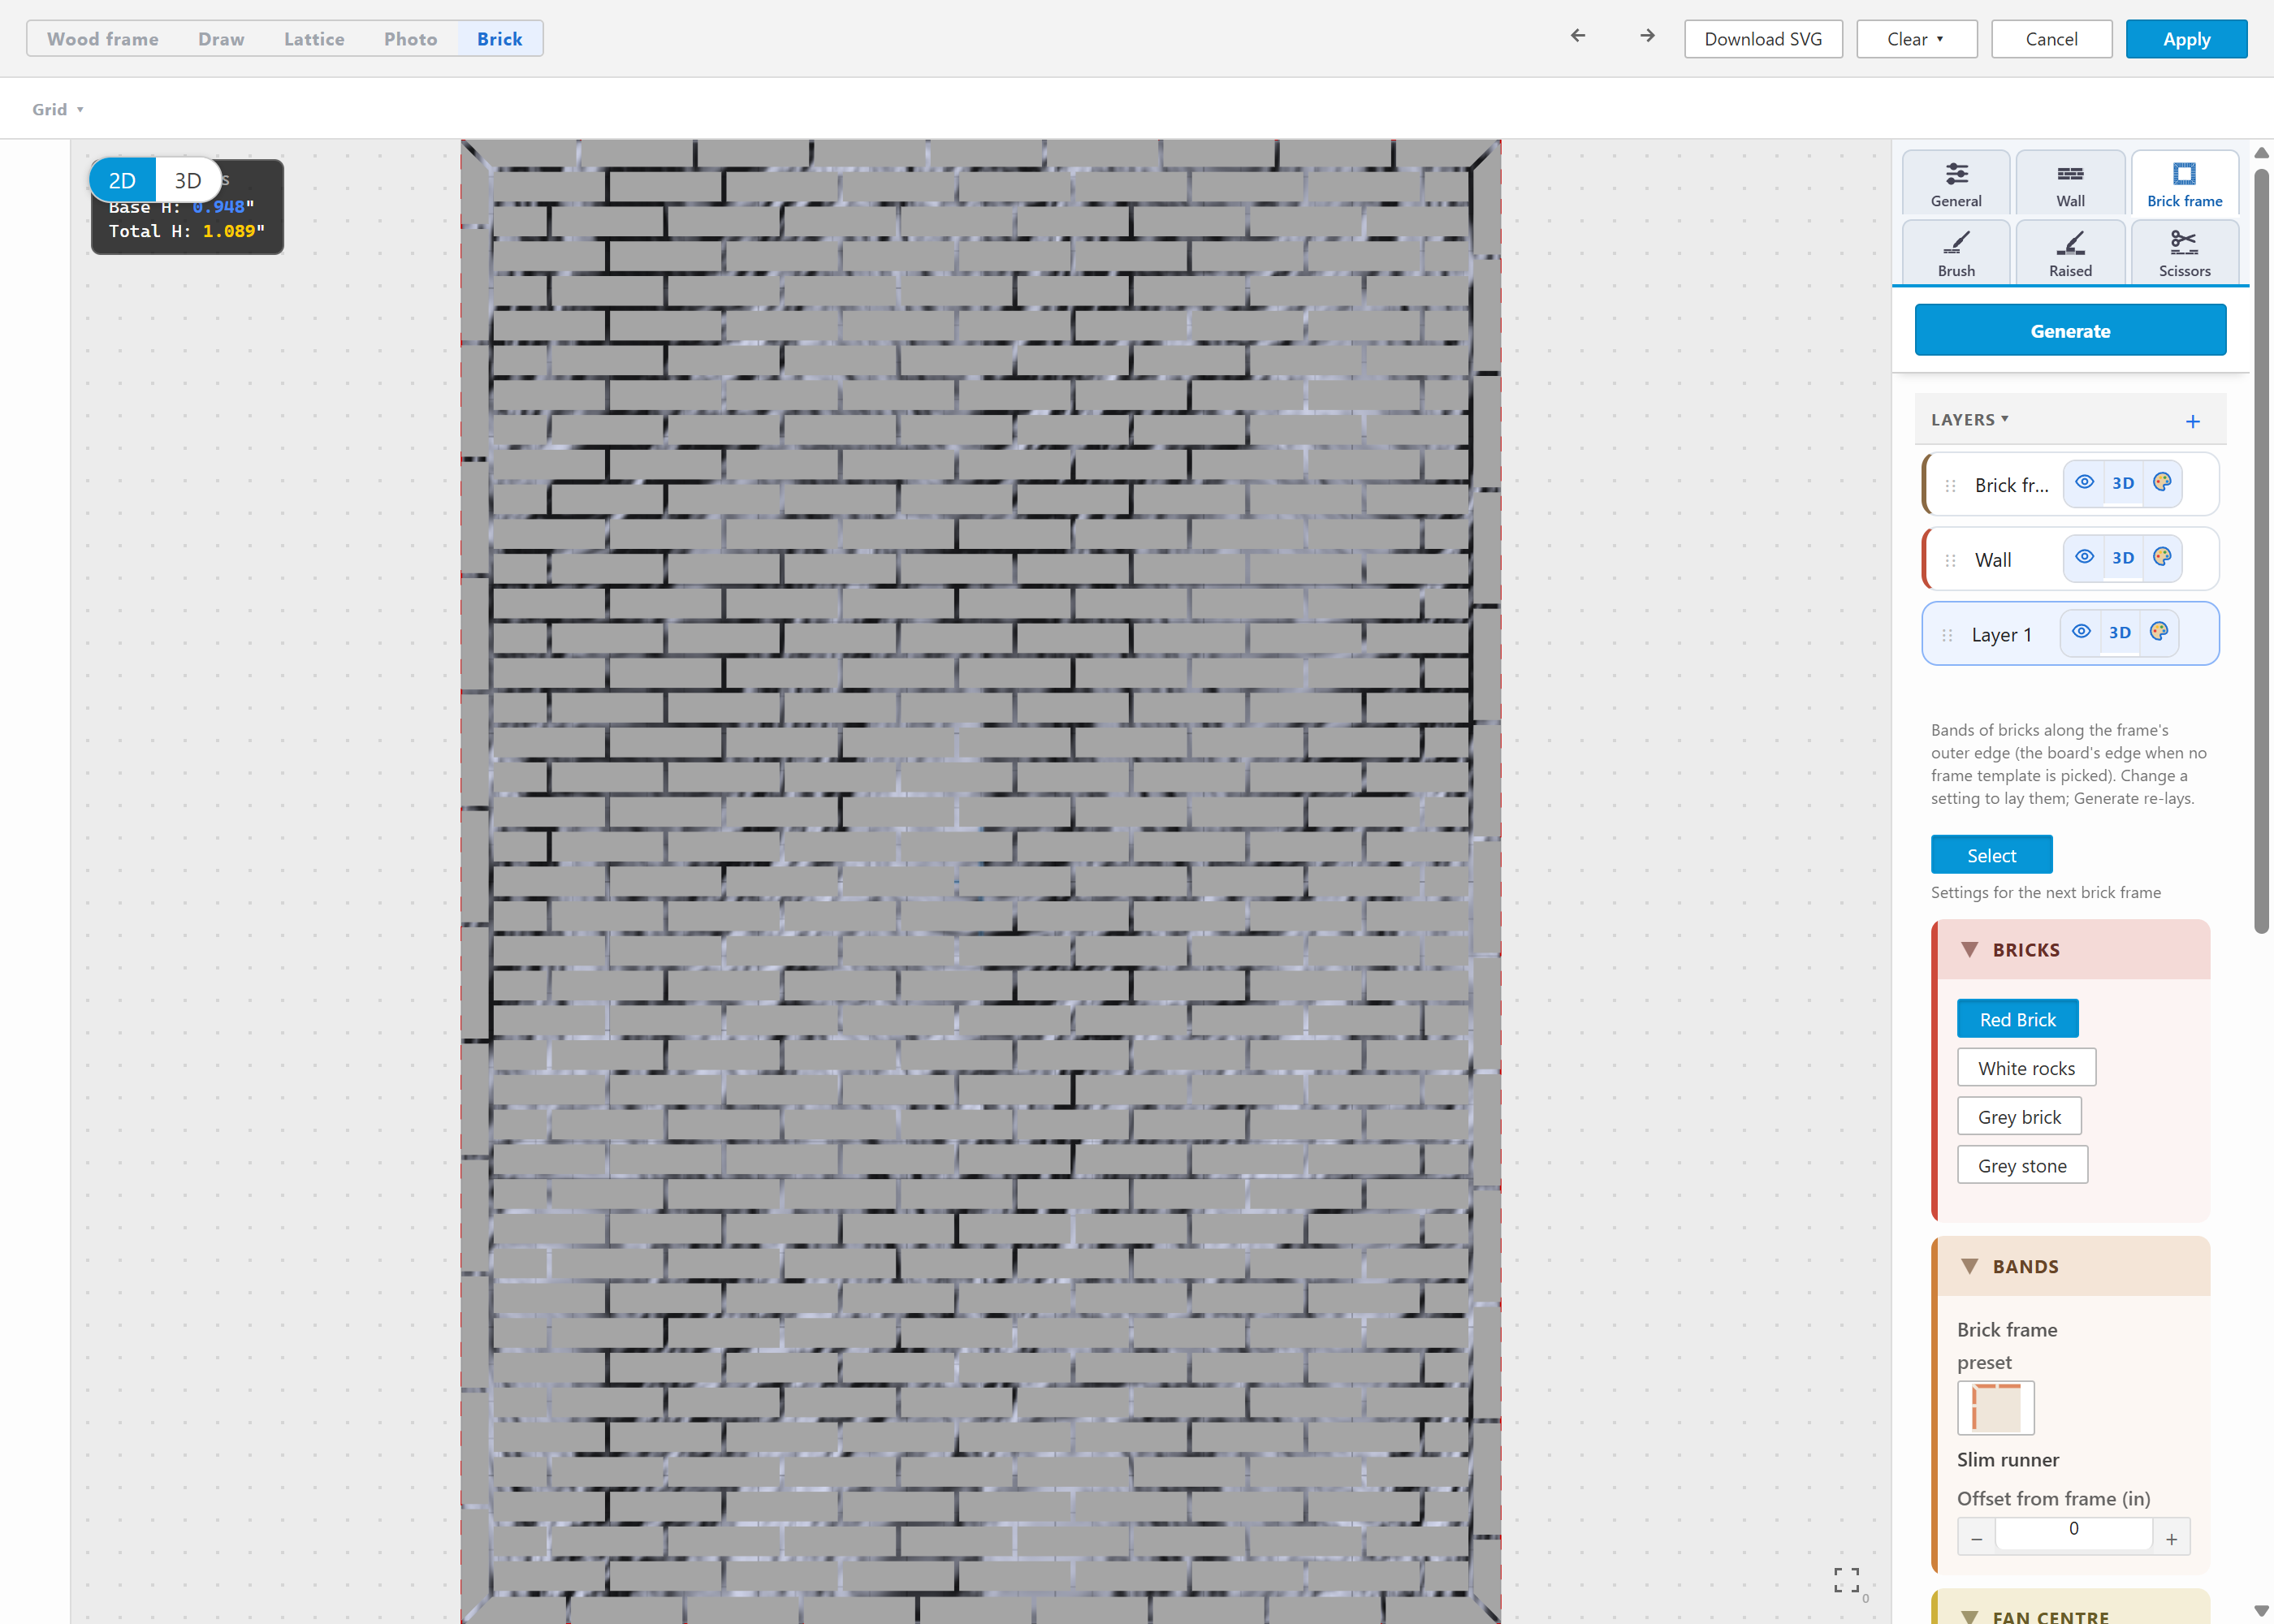Image resolution: width=2274 pixels, height=1624 pixels.
Task: Collapse the LAYERS section
Action: pyautogui.click(x=1969, y=420)
